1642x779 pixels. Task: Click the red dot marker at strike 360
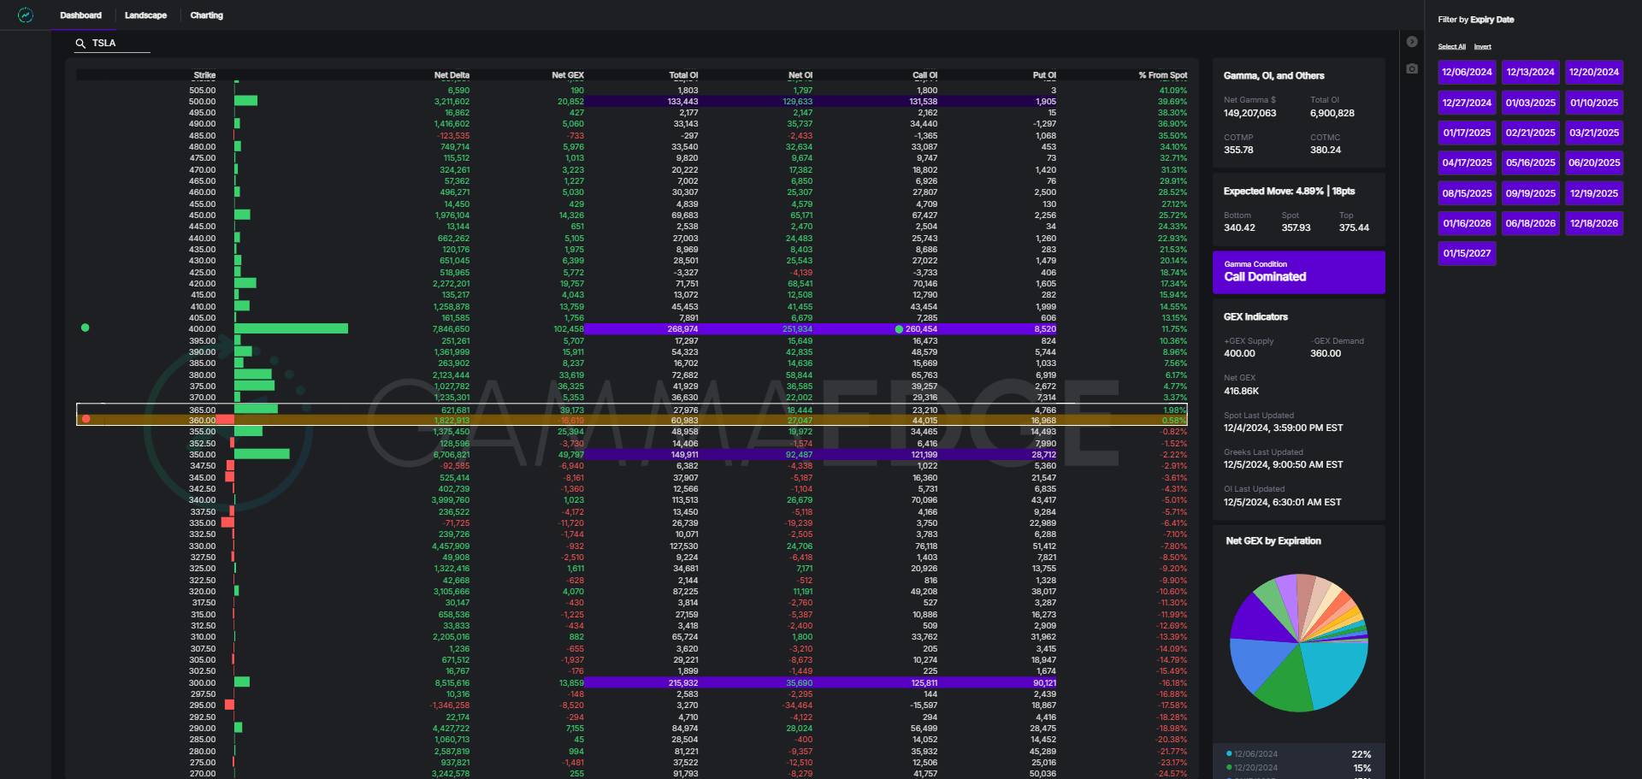86,419
